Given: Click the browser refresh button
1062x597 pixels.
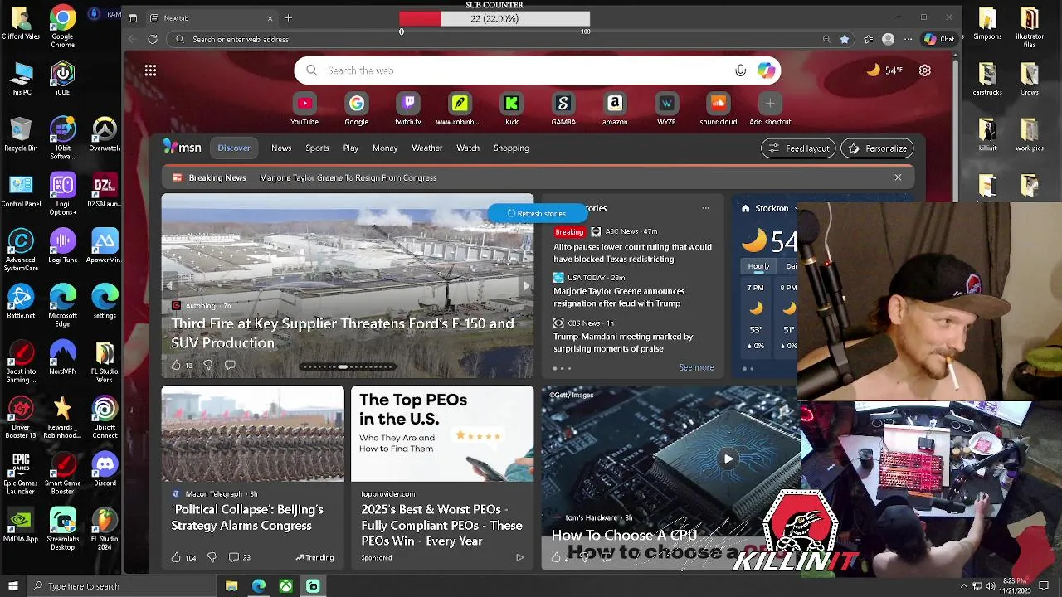Looking at the screenshot, I should pos(153,39).
